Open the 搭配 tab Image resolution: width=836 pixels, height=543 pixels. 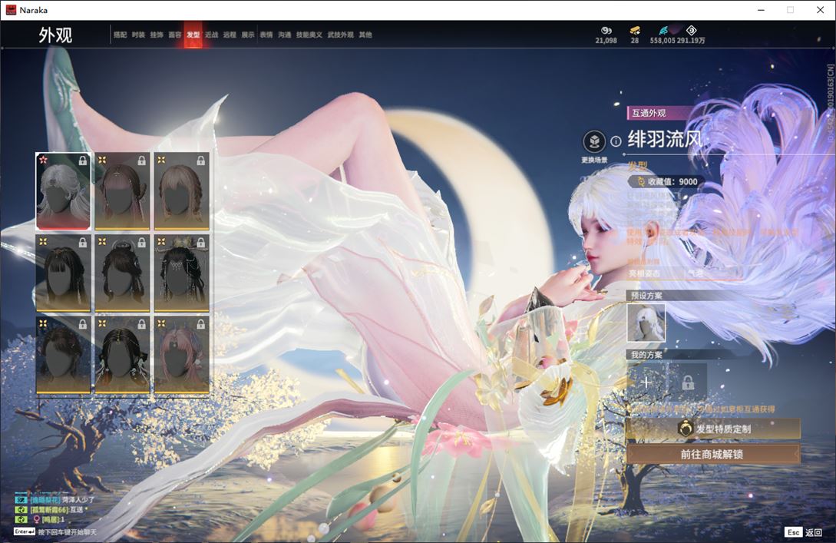(x=120, y=35)
